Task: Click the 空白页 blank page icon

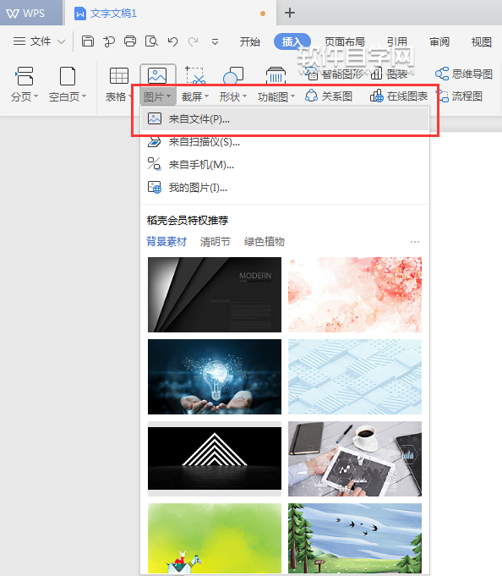Action: 68,76
